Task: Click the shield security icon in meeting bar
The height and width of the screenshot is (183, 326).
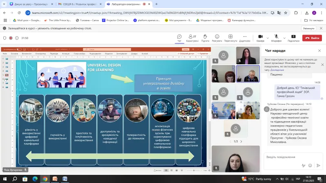Action: point(5,38)
